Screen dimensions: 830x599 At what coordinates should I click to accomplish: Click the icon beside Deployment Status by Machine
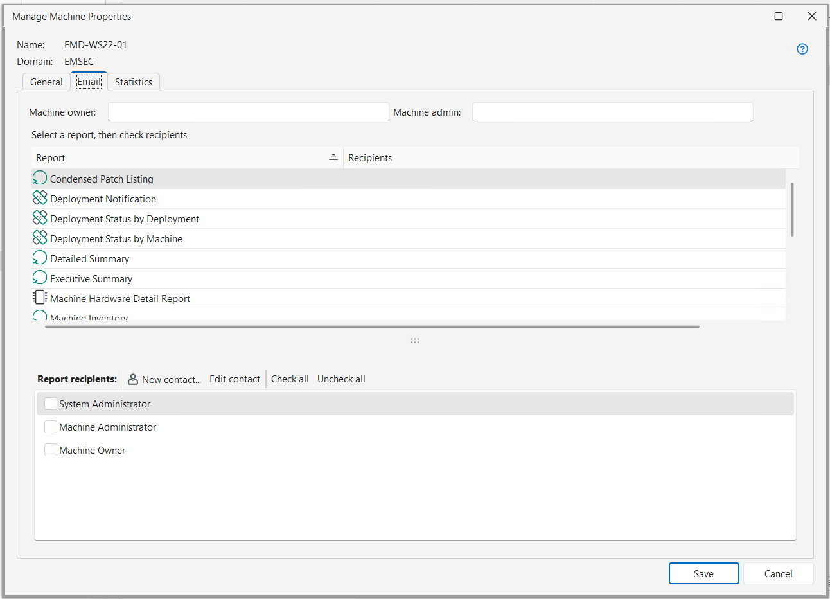(39, 237)
